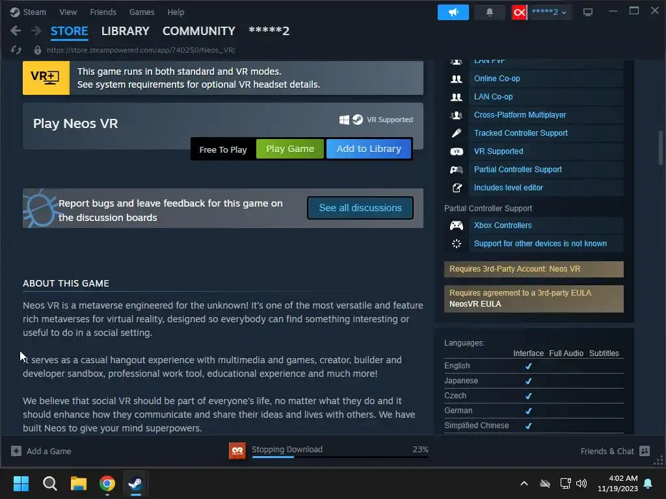Open Google Chrome from taskbar
The height and width of the screenshot is (499, 666).
click(107, 483)
